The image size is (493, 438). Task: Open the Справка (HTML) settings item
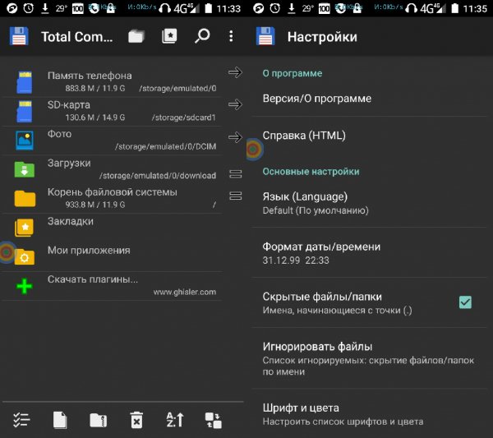(x=370, y=136)
